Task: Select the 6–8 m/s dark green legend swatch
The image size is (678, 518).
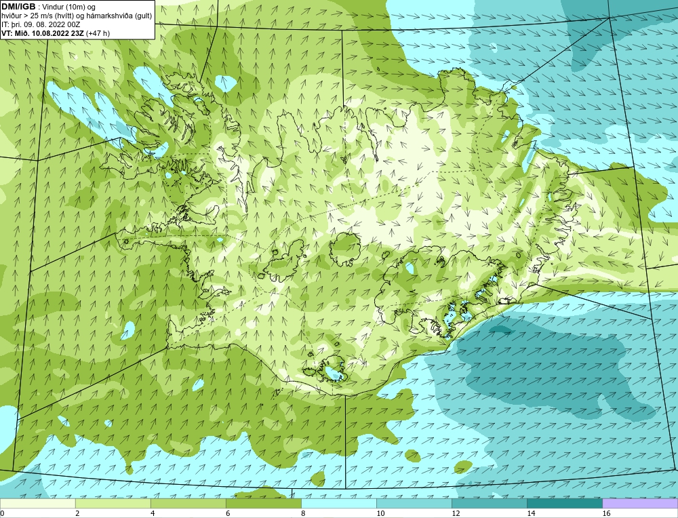Action: (x=264, y=503)
